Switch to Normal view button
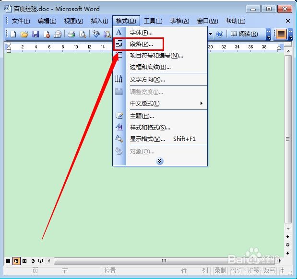The image size is (297, 279). pyautogui.click(x=8, y=261)
